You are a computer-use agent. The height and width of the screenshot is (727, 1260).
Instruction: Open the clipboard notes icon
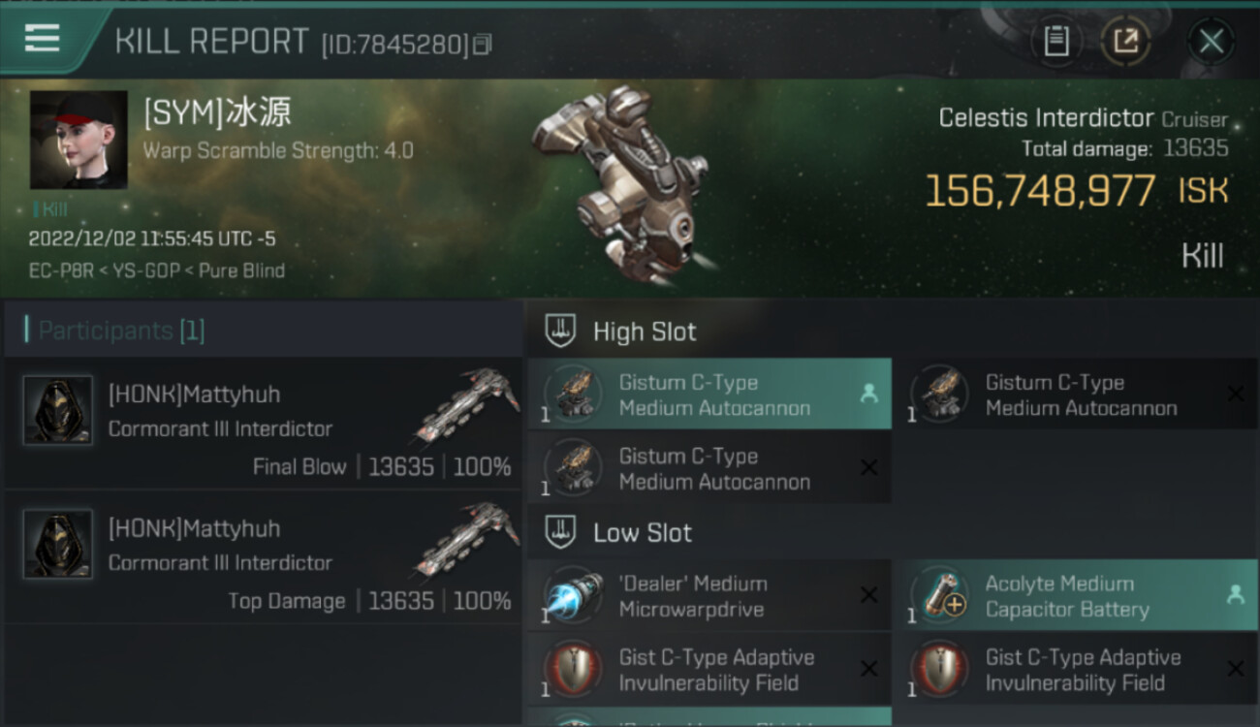pos(1055,41)
